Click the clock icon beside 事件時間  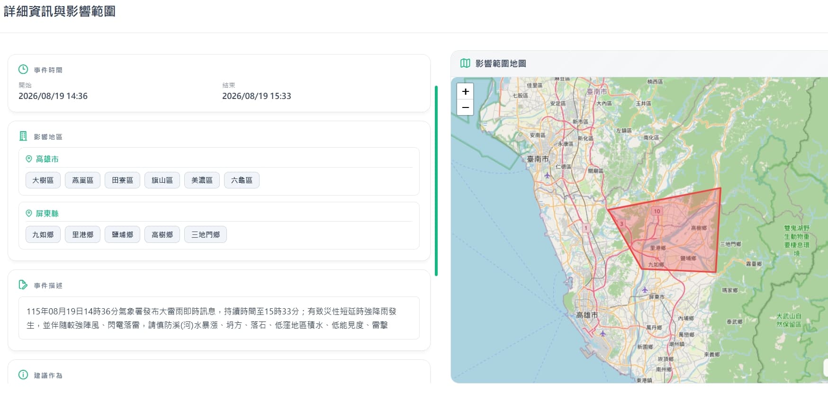point(23,69)
